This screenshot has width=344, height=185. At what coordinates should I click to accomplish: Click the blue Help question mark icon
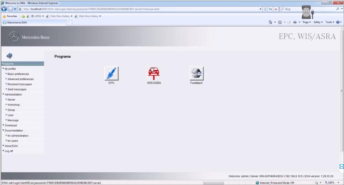[338, 22]
